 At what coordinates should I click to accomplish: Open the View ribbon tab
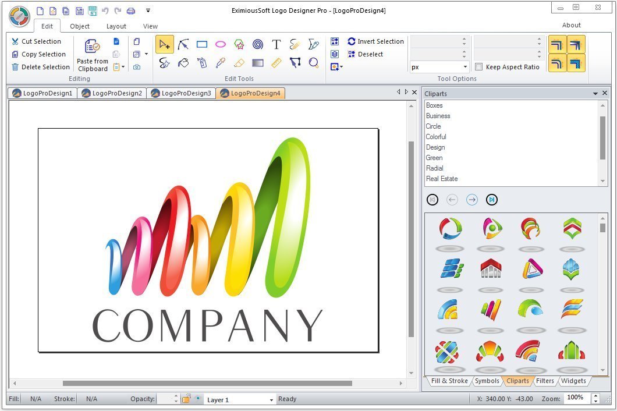pos(150,26)
